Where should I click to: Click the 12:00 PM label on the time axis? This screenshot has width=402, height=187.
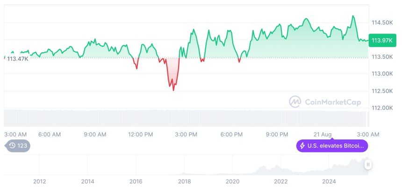tap(140, 134)
